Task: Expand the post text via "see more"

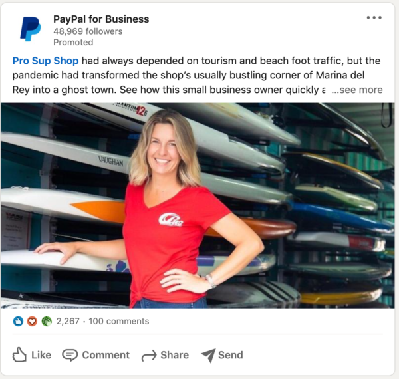Action: pyautogui.click(x=357, y=90)
